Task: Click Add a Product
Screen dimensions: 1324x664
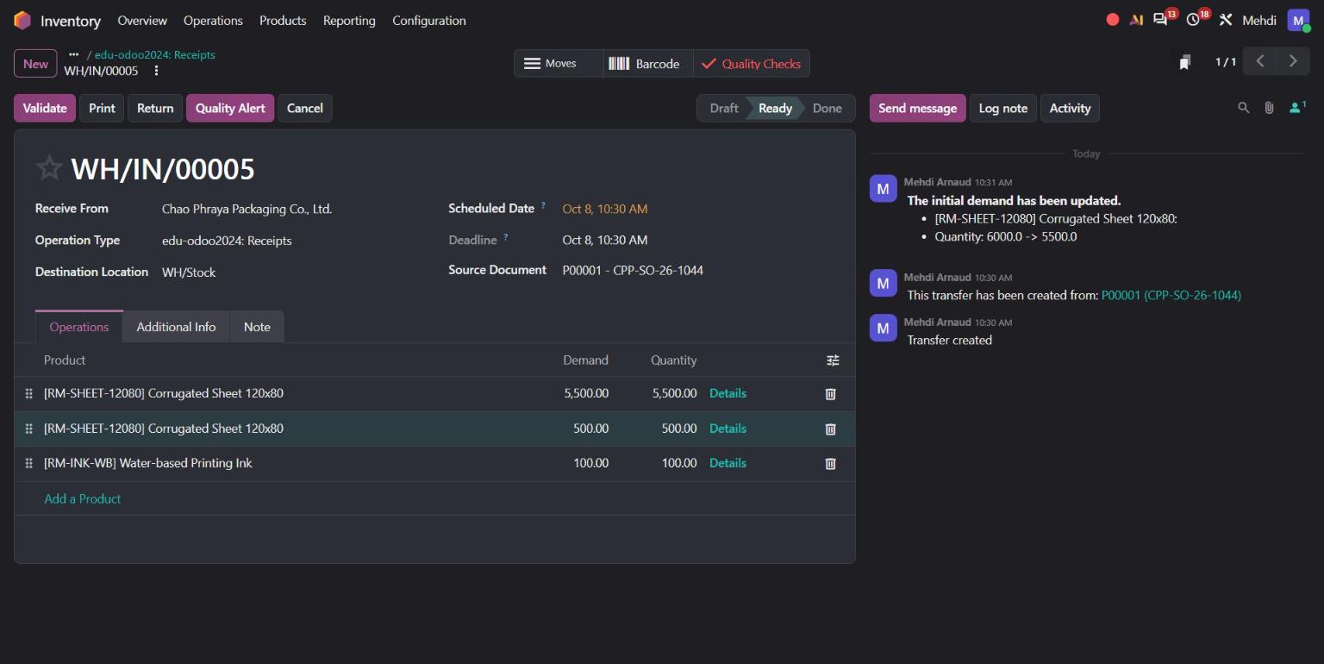Action: [x=83, y=498]
